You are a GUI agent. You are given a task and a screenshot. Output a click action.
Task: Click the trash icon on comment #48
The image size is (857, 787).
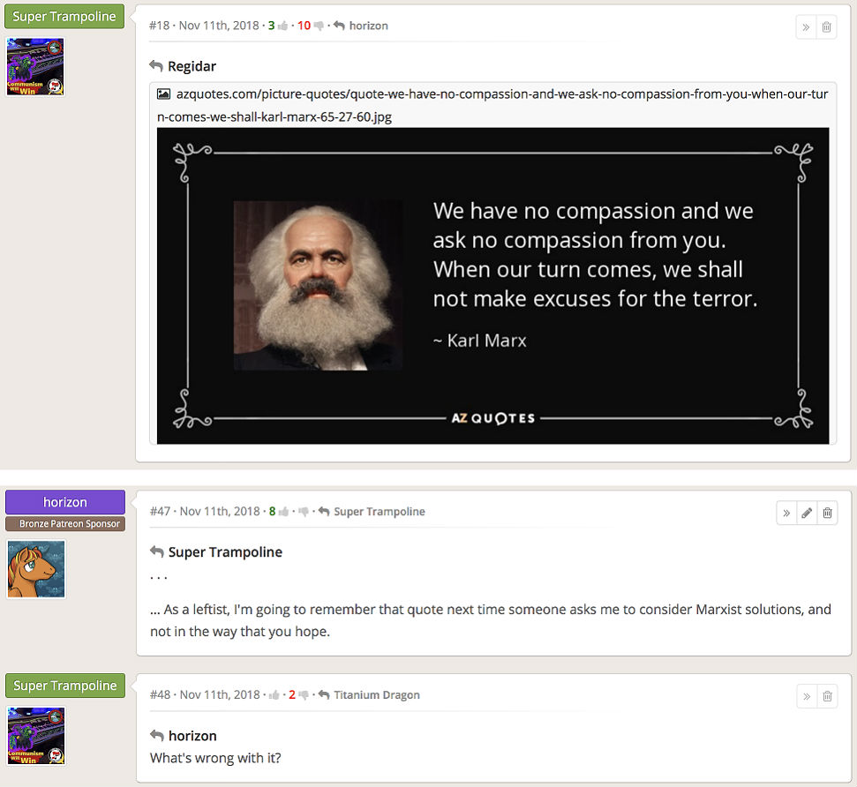click(x=827, y=696)
